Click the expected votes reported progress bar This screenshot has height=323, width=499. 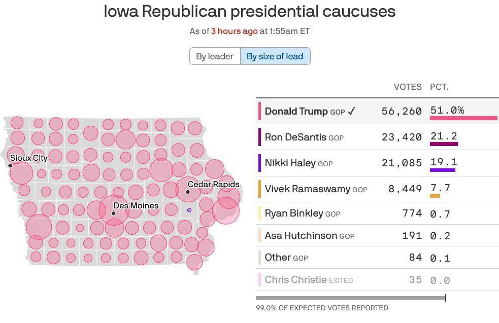[350, 298]
